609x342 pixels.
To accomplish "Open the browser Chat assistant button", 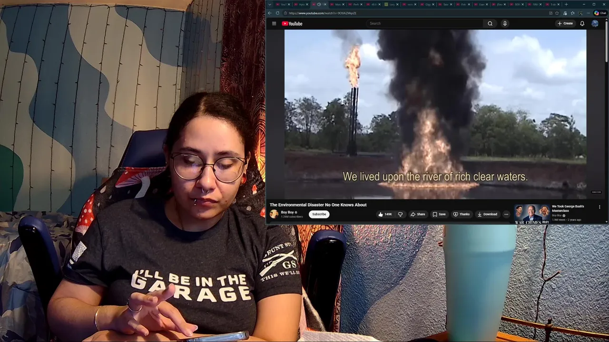I will [x=599, y=13].
